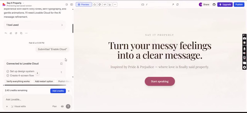Open the recorder settings gear
Screen dimensions: 247x113
[x=244, y=67]
